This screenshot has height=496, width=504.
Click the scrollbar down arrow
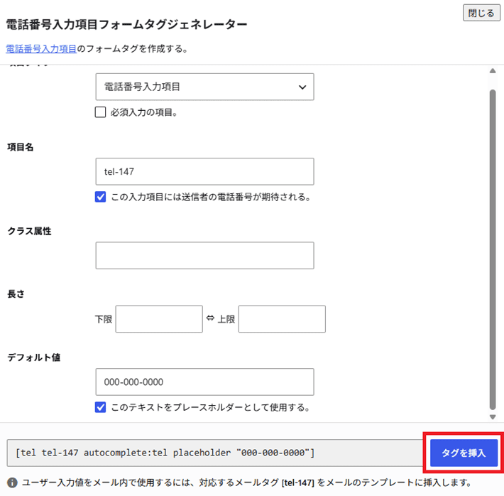click(x=493, y=417)
